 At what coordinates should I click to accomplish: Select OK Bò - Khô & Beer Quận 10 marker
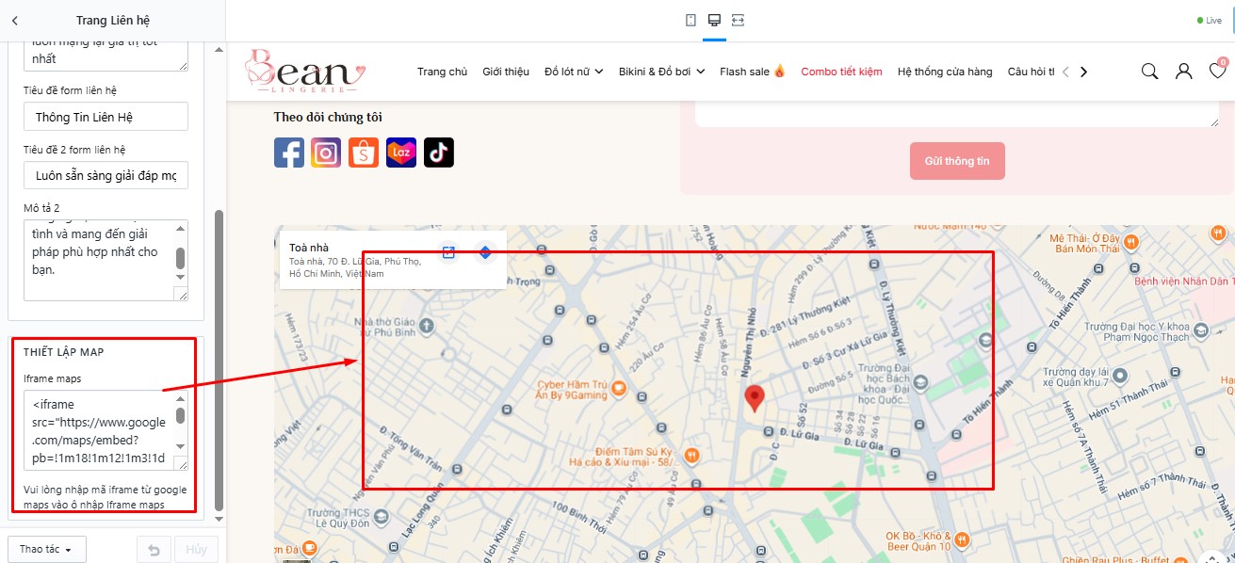[962, 539]
